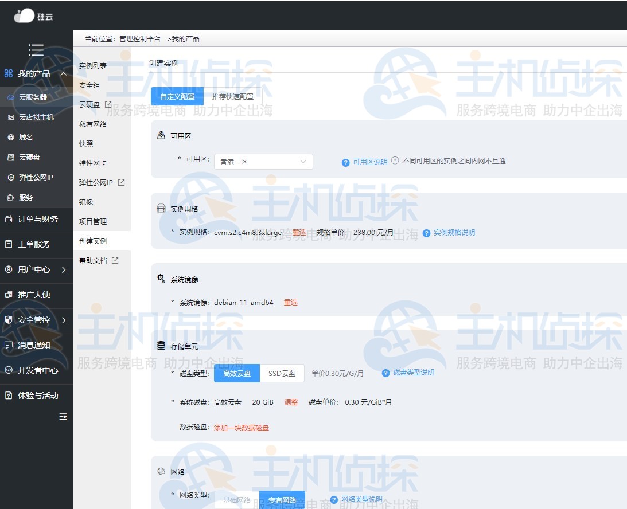Screen dimensions: 627x509
Task: Select 创建实例 in secondary menu
Action: click(93, 241)
